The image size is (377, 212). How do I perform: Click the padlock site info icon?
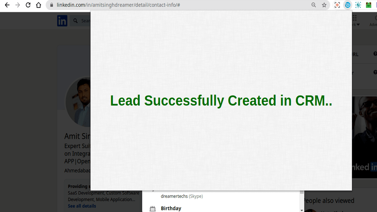click(x=52, y=5)
